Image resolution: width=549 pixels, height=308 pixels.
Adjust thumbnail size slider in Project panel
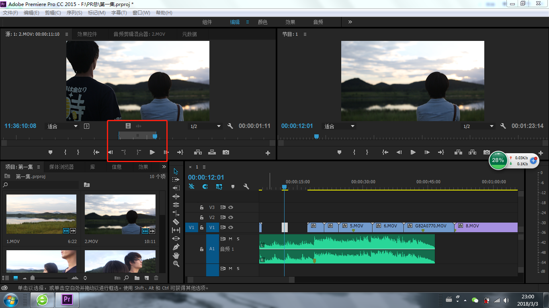[x=33, y=278]
